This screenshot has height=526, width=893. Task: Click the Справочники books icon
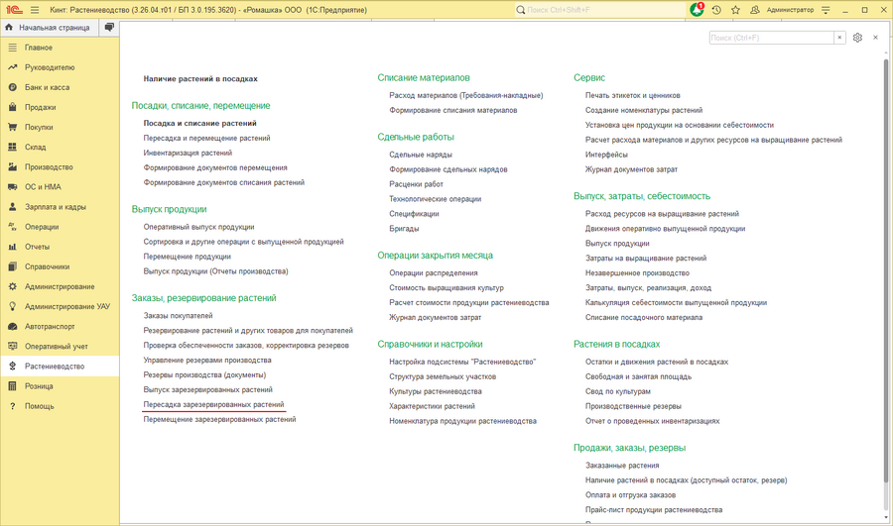[13, 266]
